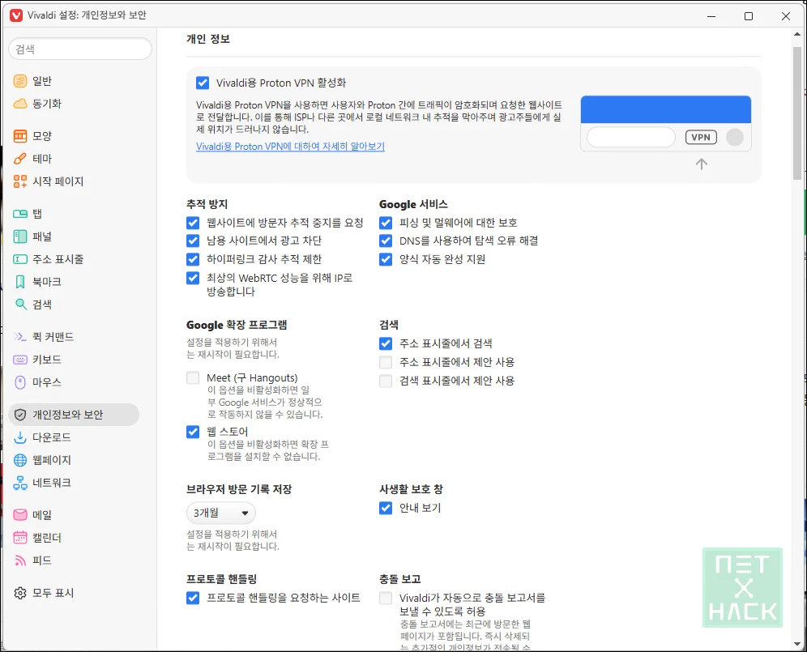807x652 pixels.
Task: Click the 주소 표시줄 icon
Action: pos(20,259)
